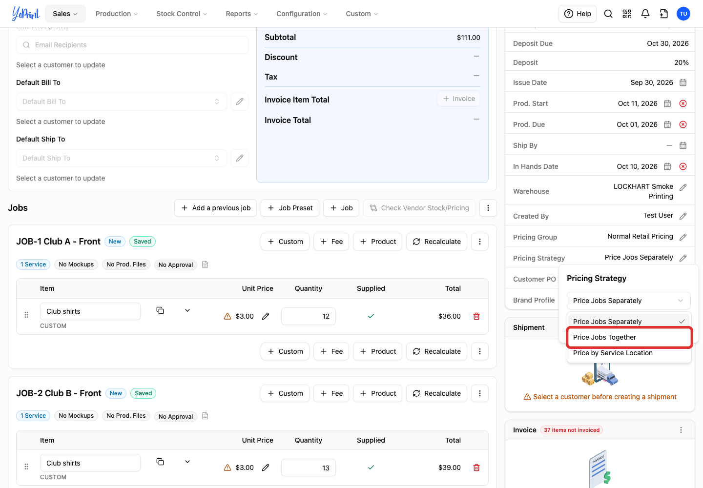The width and height of the screenshot is (703, 488).
Task: Click quantity field showing 13
Action: pyautogui.click(x=309, y=468)
